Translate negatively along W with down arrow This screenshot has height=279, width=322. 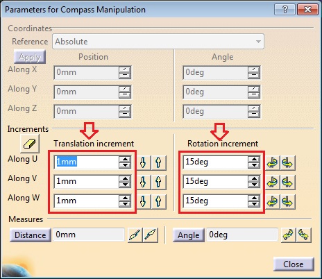coord(143,201)
